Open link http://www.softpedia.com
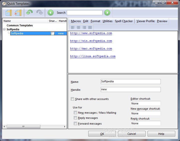This screenshot has width=180, height=141. point(91,33)
